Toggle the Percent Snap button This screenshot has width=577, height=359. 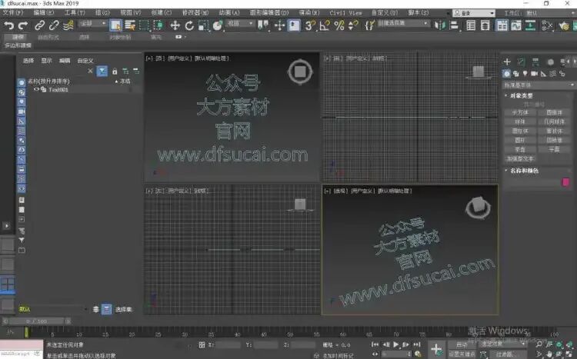[x=339, y=25]
